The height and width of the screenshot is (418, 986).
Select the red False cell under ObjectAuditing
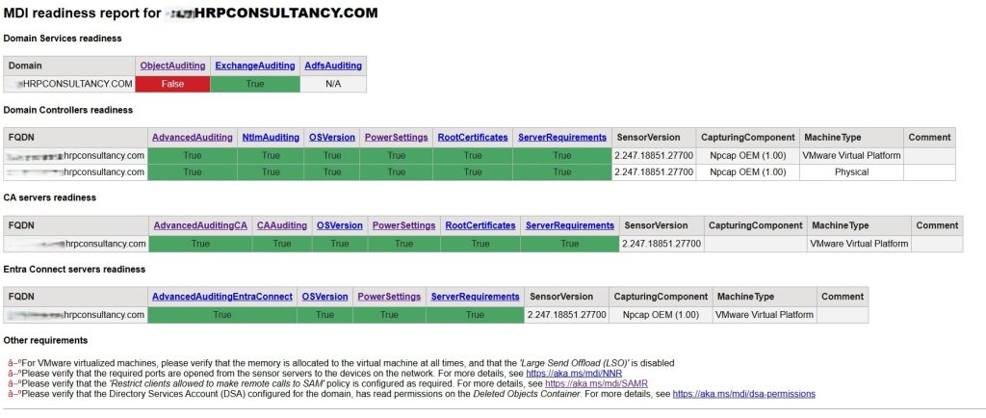click(x=173, y=84)
